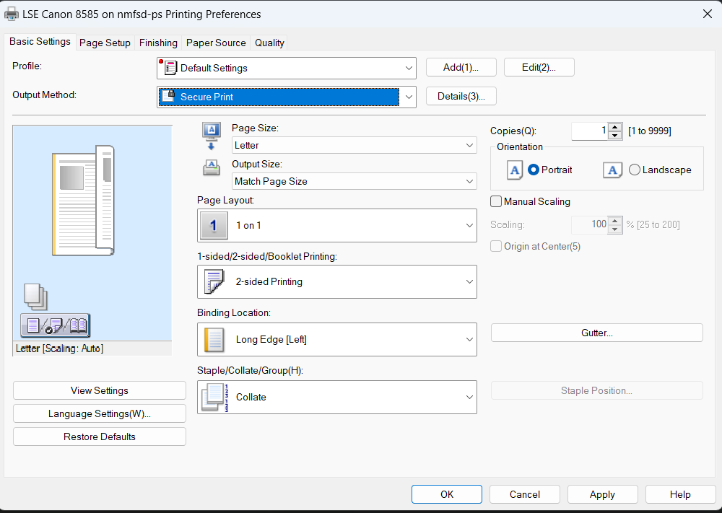Screen dimensions: 722x513
Task: Confirm with the OK button
Action: pos(447,494)
